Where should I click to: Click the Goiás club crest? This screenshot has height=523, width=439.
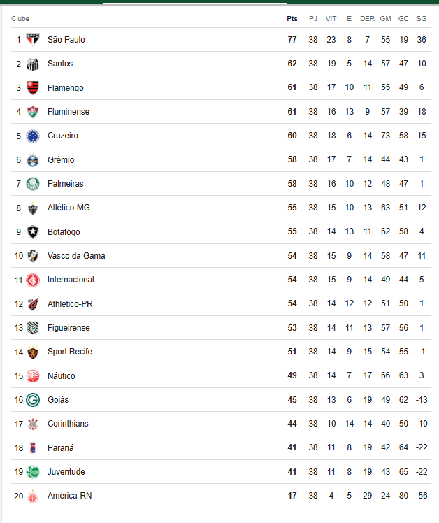click(x=33, y=400)
